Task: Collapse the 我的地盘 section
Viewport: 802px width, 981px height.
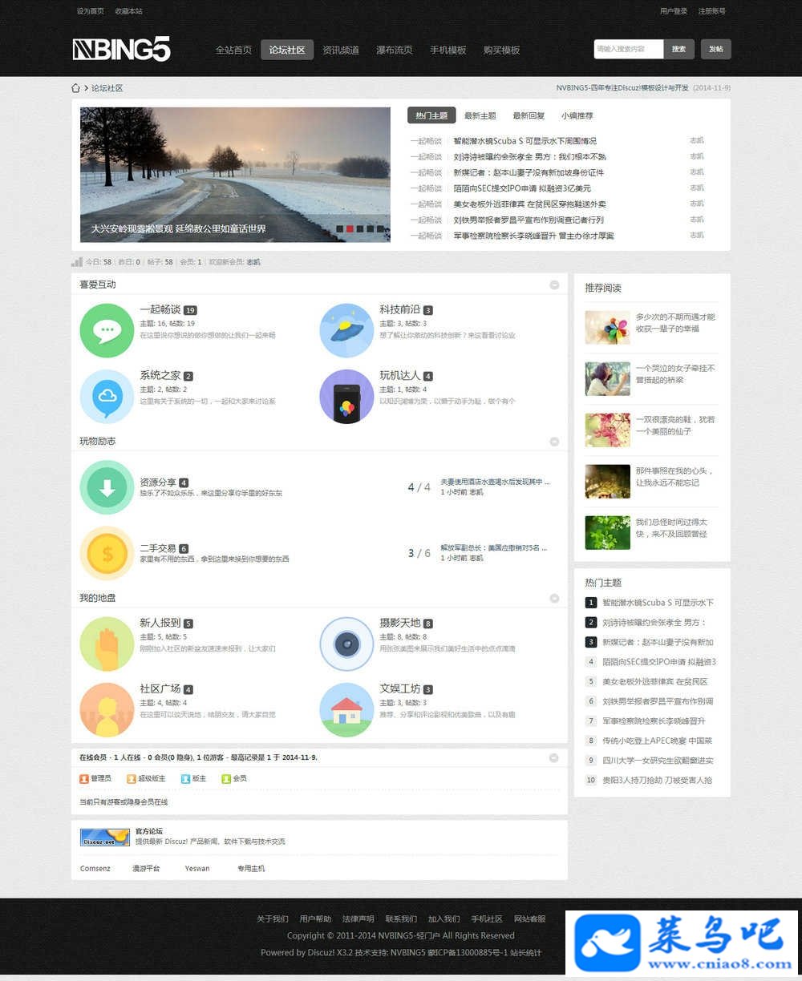Action: coord(554,598)
